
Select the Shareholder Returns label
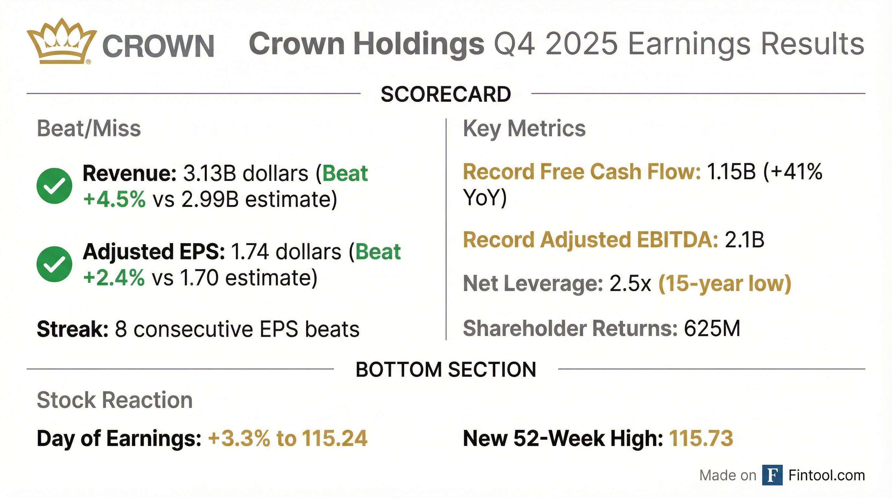(570, 328)
